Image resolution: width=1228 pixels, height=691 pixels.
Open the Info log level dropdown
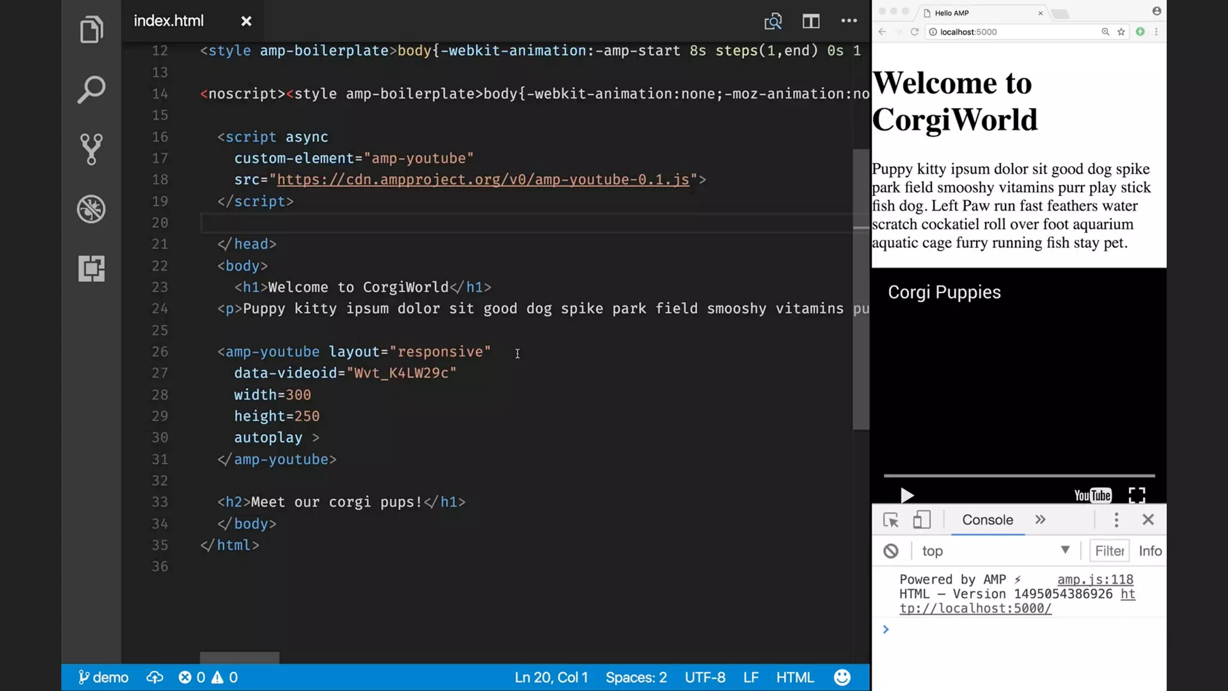1149,551
